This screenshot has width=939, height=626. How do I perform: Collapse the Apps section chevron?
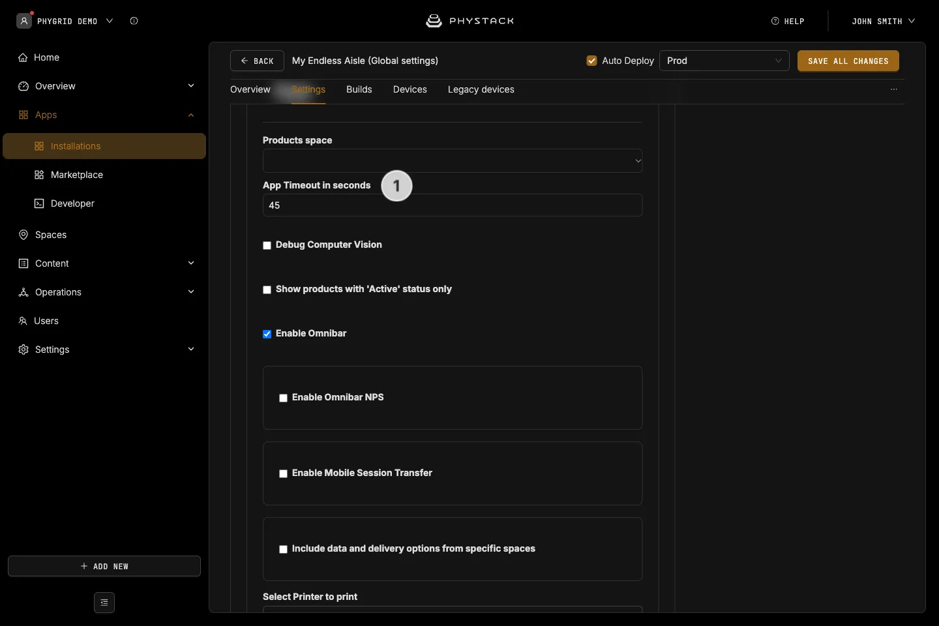click(191, 115)
